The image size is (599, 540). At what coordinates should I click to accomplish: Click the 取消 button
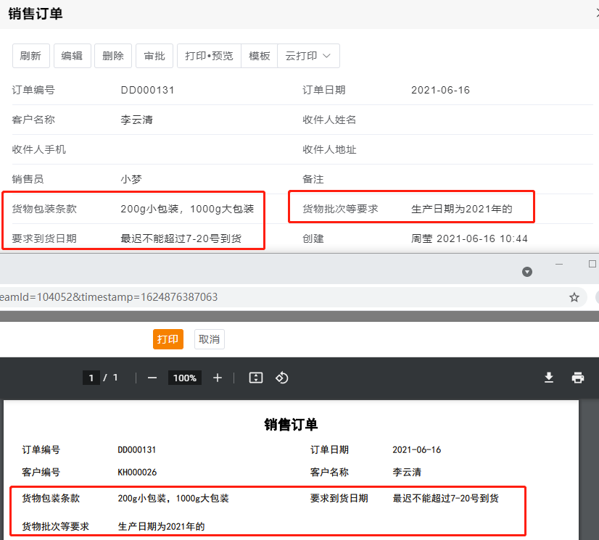click(x=210, y=339)
